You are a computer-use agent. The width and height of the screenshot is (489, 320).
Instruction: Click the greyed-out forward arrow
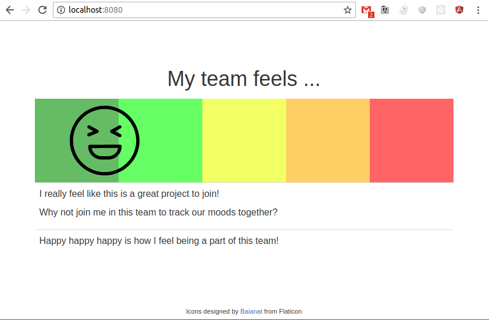coord(26,10)
